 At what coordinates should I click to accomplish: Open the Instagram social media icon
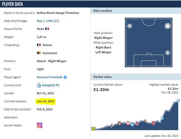(40, 125)
